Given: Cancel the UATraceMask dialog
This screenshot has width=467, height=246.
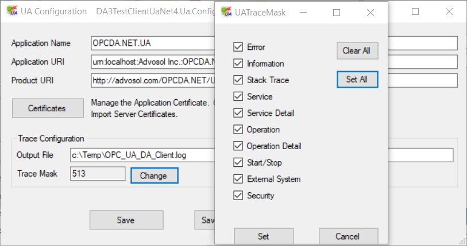Looking at the screenshot, I should click(x=348, y=236).
